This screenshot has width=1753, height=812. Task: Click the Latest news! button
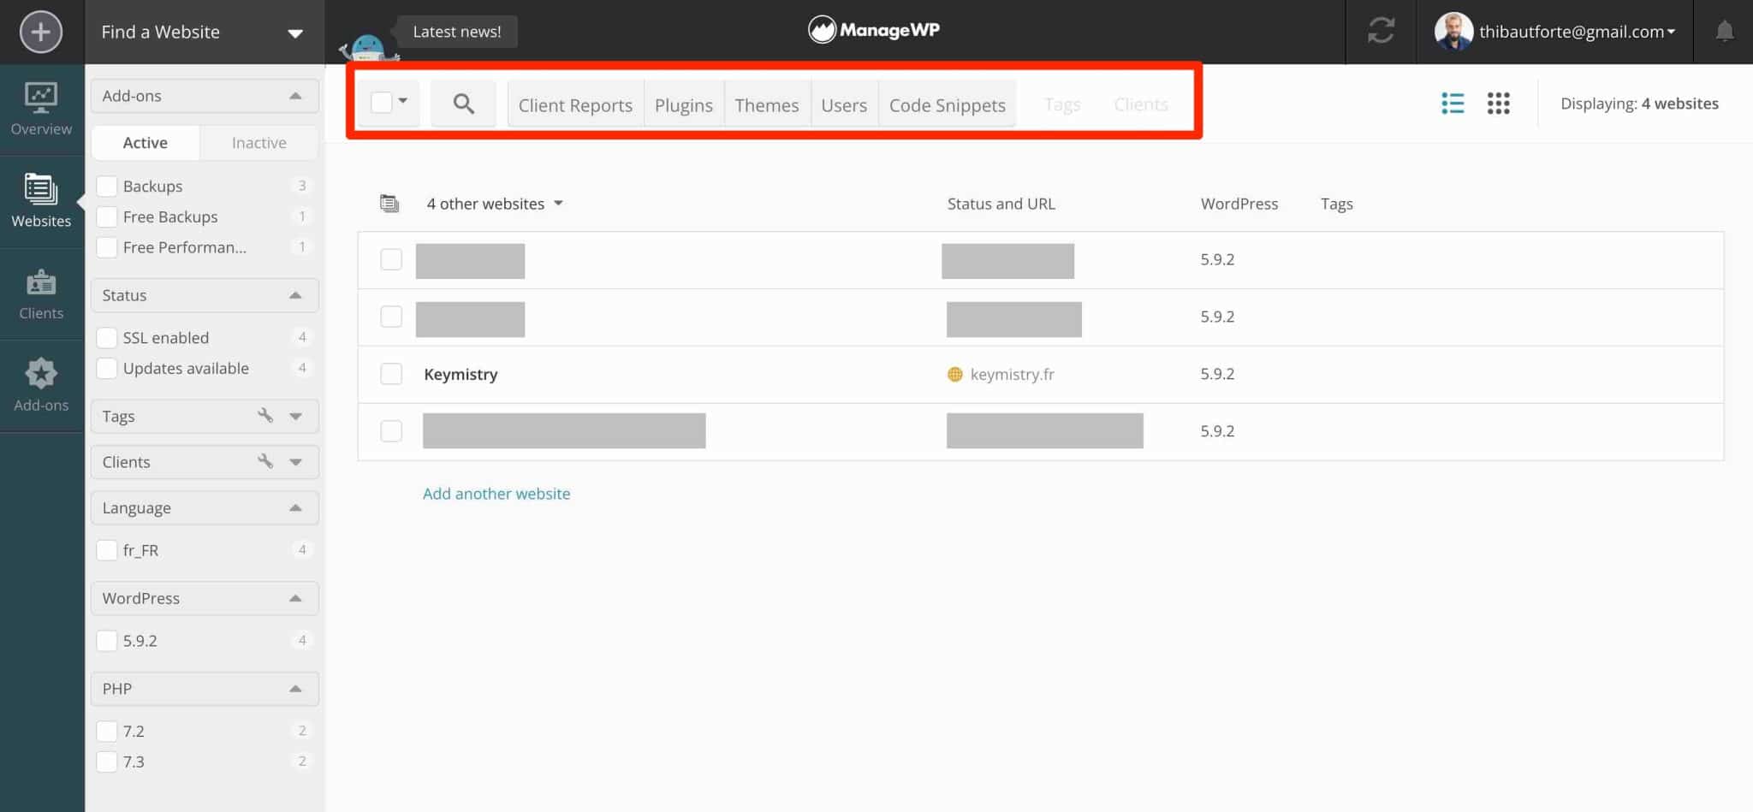457,32
